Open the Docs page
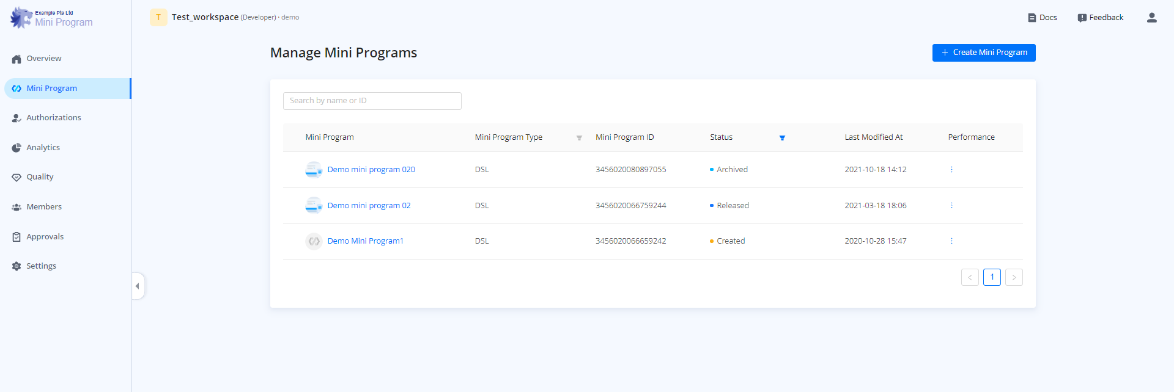Viewport: 1174px width, 392px height. [1042, 18]
